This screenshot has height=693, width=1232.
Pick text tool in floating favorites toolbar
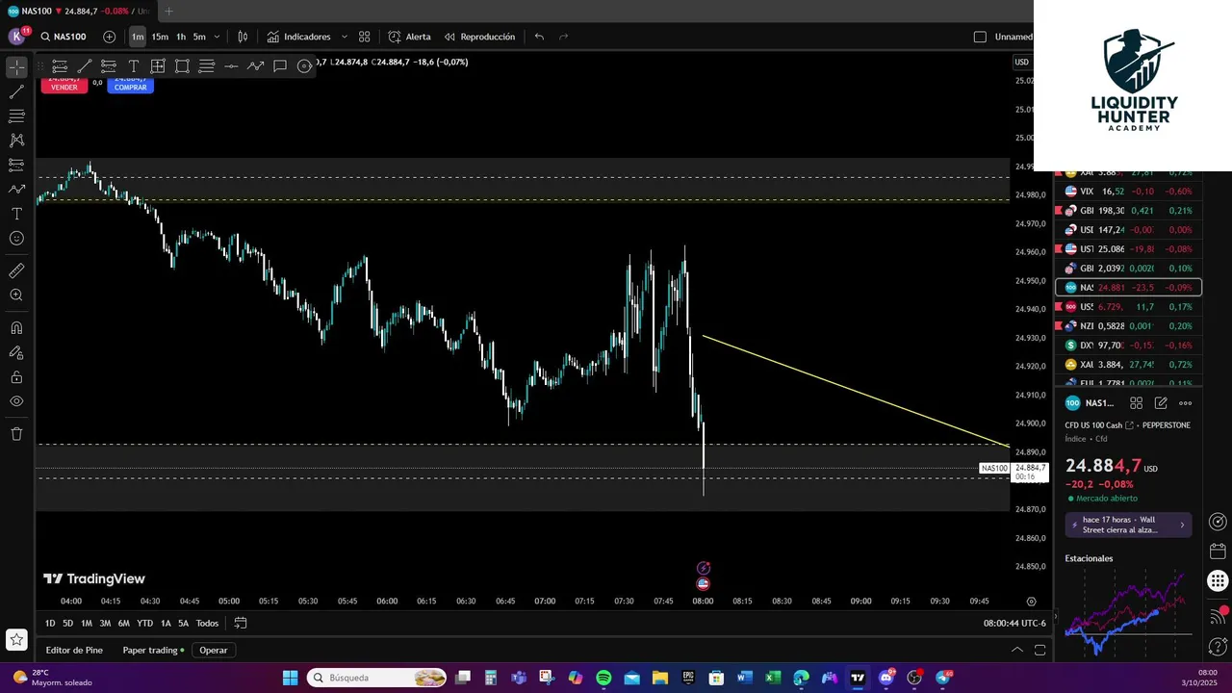coord(133,65)
